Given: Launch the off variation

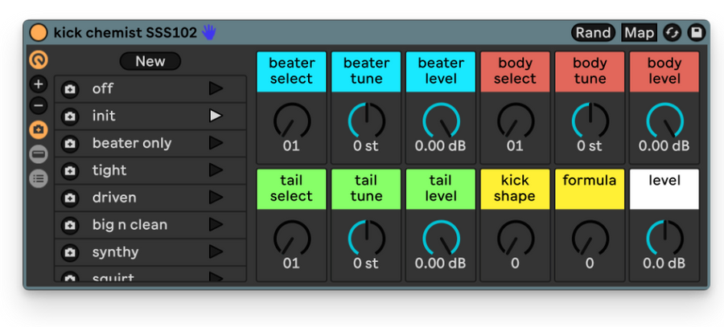Looking at the screenshot, I should (x=216, y=88).
